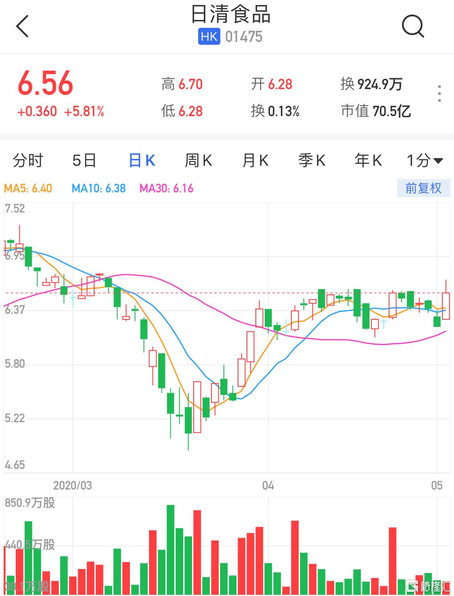
Task: Show the 季K chart
Action: 312,160
